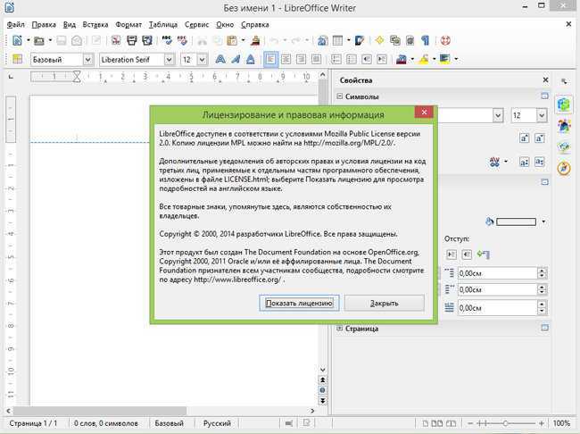Increase indent in formatting toolbar
This screenshot has width=580, height=434.
pos(381,59)
